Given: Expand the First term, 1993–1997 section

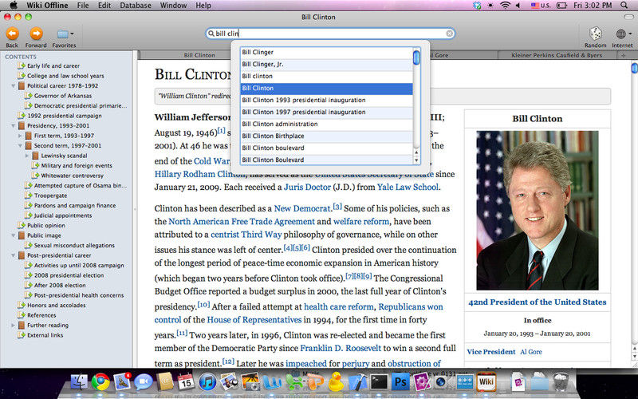Looking at the screenshot, I should pos(20,136).
